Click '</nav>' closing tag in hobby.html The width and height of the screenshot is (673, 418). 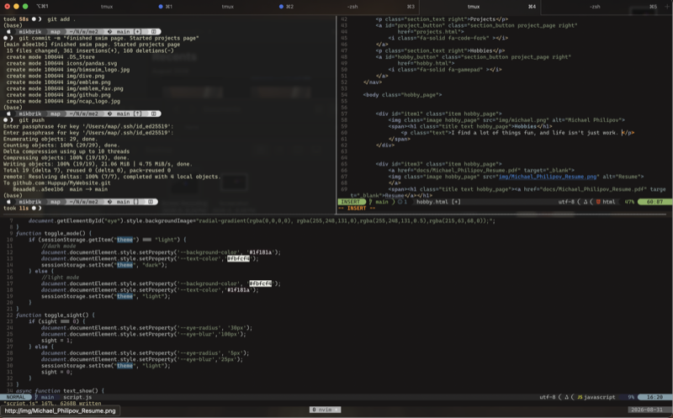pyautogui.click(x=372, y=82)
